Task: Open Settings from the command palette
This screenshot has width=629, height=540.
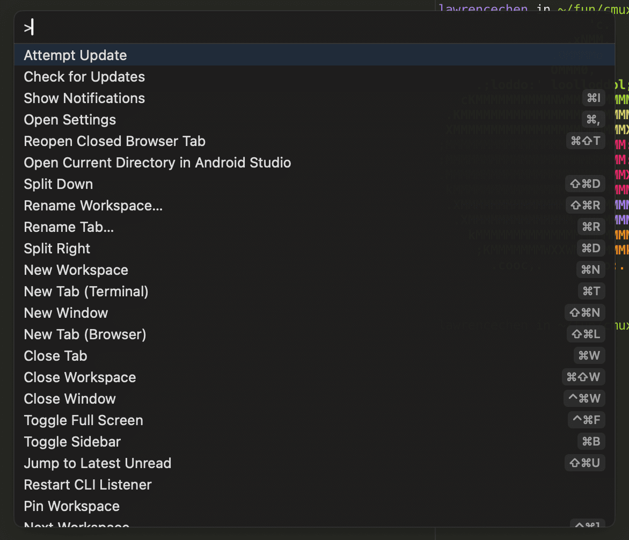Action: 70,120
